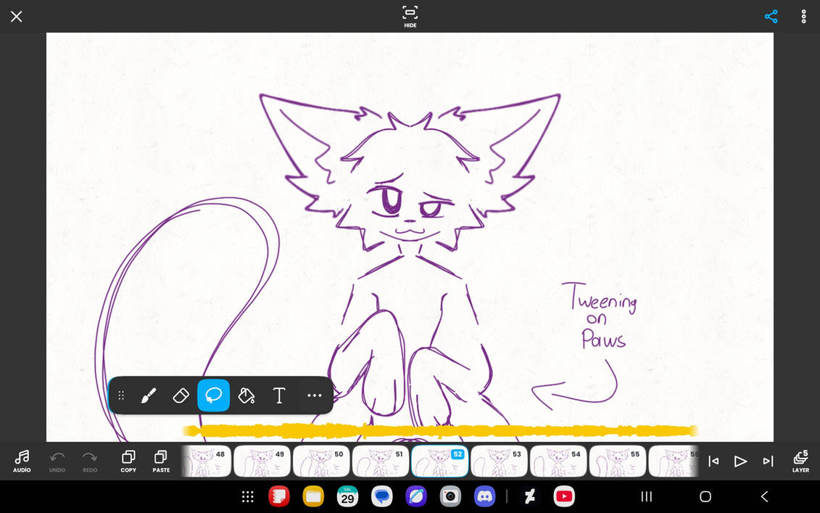This screenshot has height=513, width=820.
Task: Select the Lasso selection tool
Action: tap(213, 395)
